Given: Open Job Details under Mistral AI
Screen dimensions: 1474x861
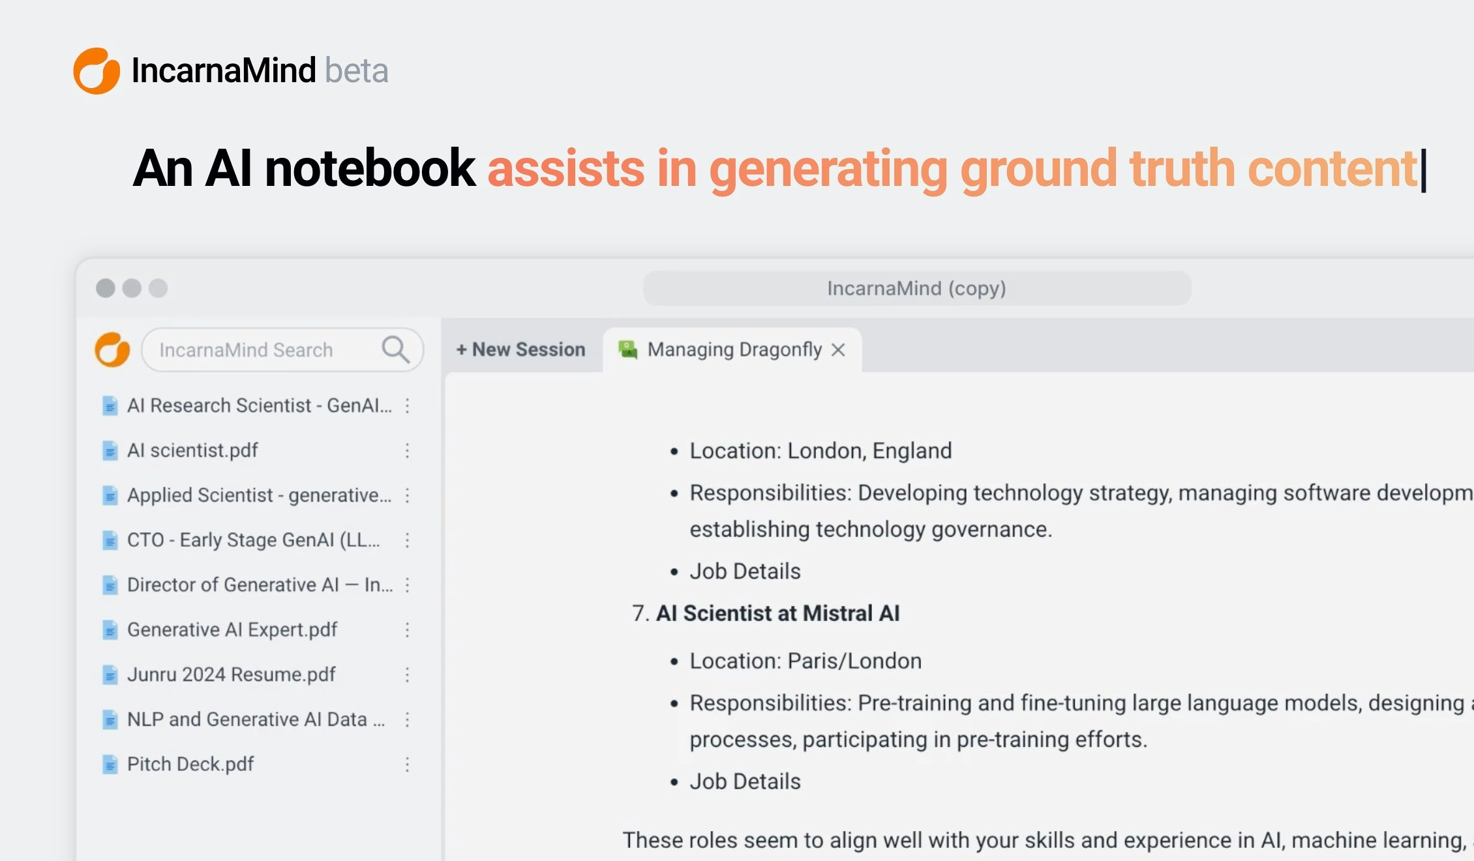Looking at the screenshot, I should pyautogui.click(x=745, y=781).
